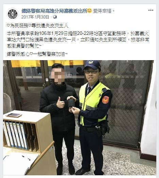Screen dimensions: 159x178
Task: Click the closing line 鐵警揪感心
Action: (x=37, y=54)
